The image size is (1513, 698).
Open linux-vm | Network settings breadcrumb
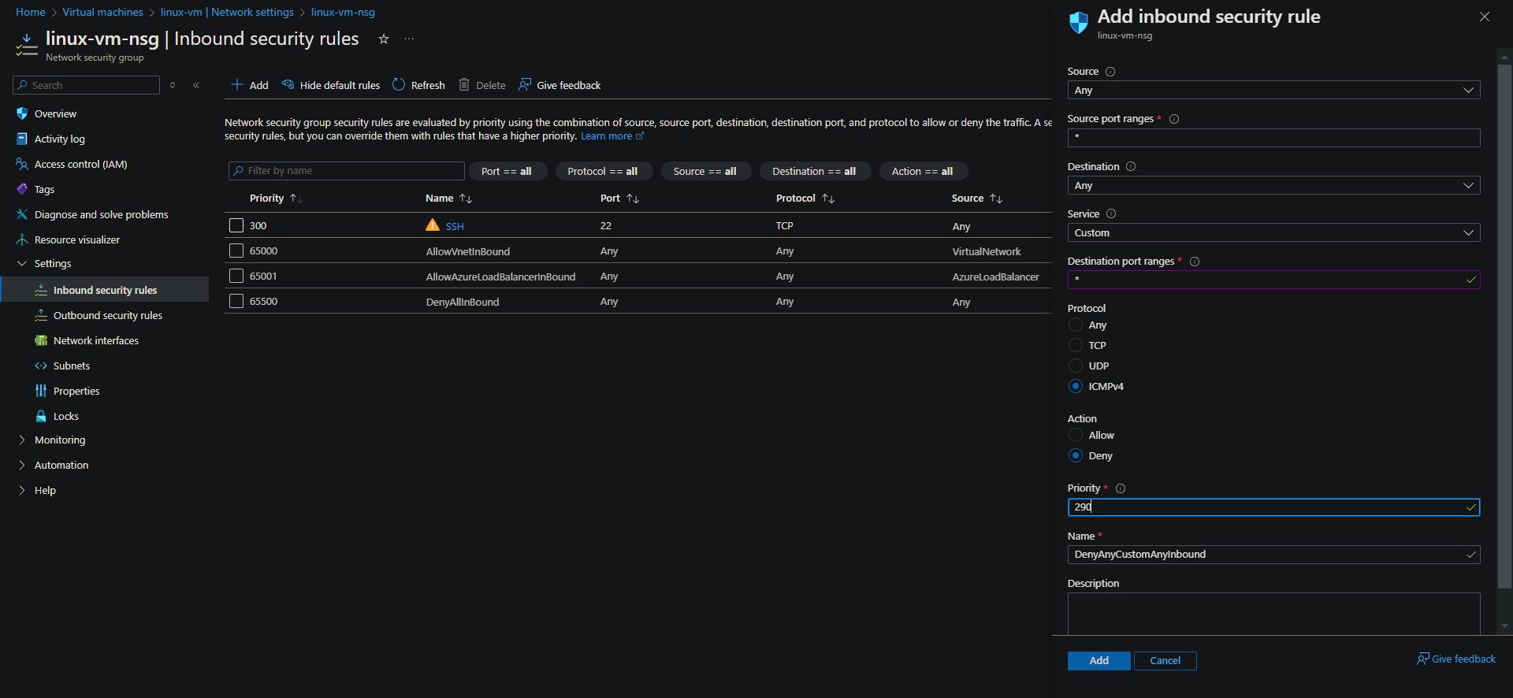227,12
